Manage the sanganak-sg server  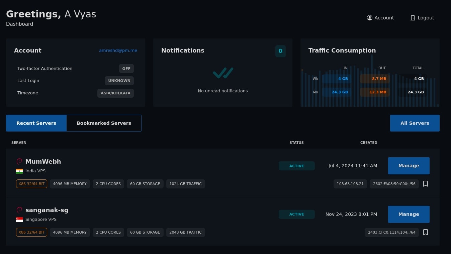[x=409, y=214]
